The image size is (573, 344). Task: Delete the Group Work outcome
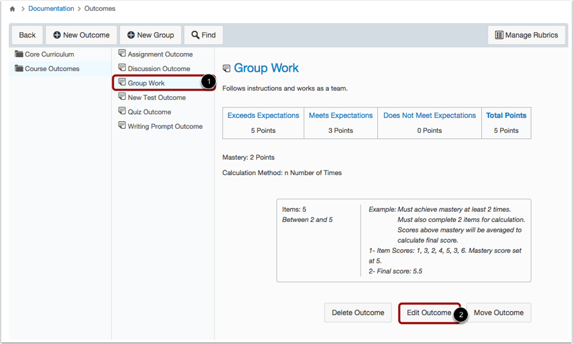click(358, 312)
